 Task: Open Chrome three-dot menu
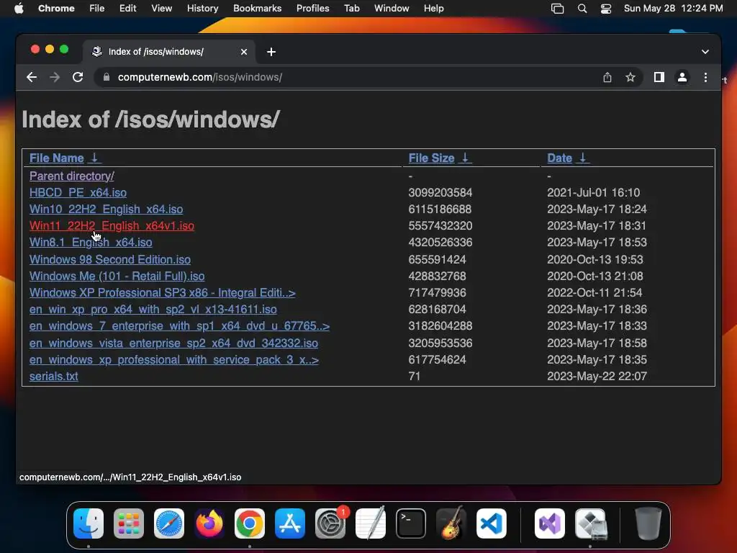point(705,77)
